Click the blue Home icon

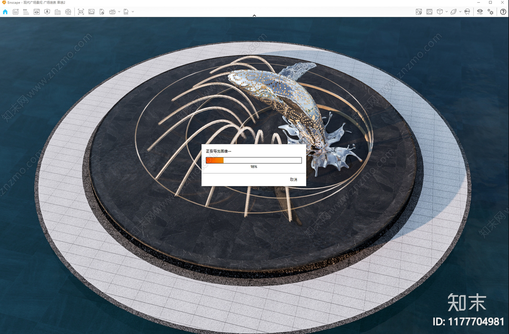click(x=5, y=12)
